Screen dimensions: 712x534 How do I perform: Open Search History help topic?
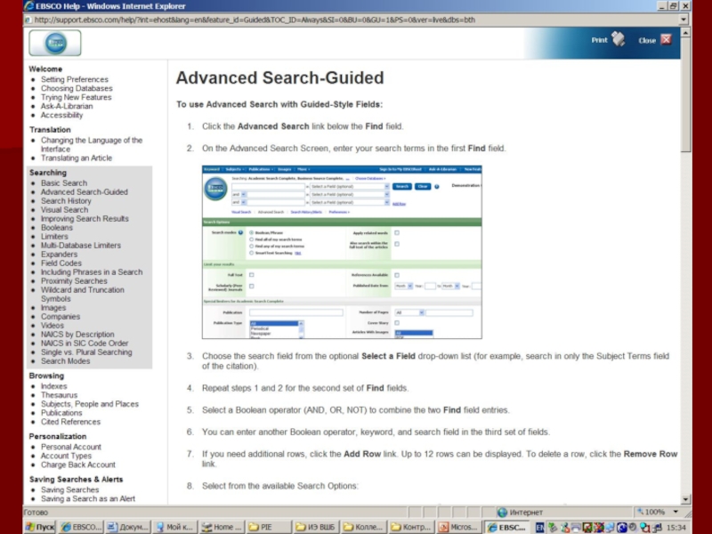point(66,201)
